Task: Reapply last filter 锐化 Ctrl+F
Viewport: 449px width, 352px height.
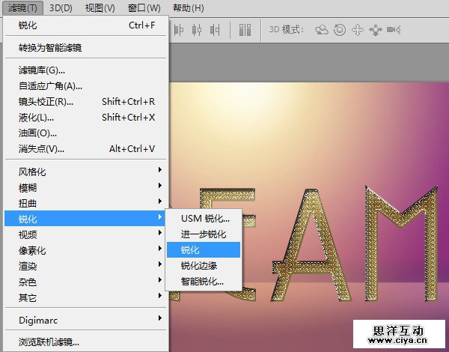Action: (x=85, y=25)
